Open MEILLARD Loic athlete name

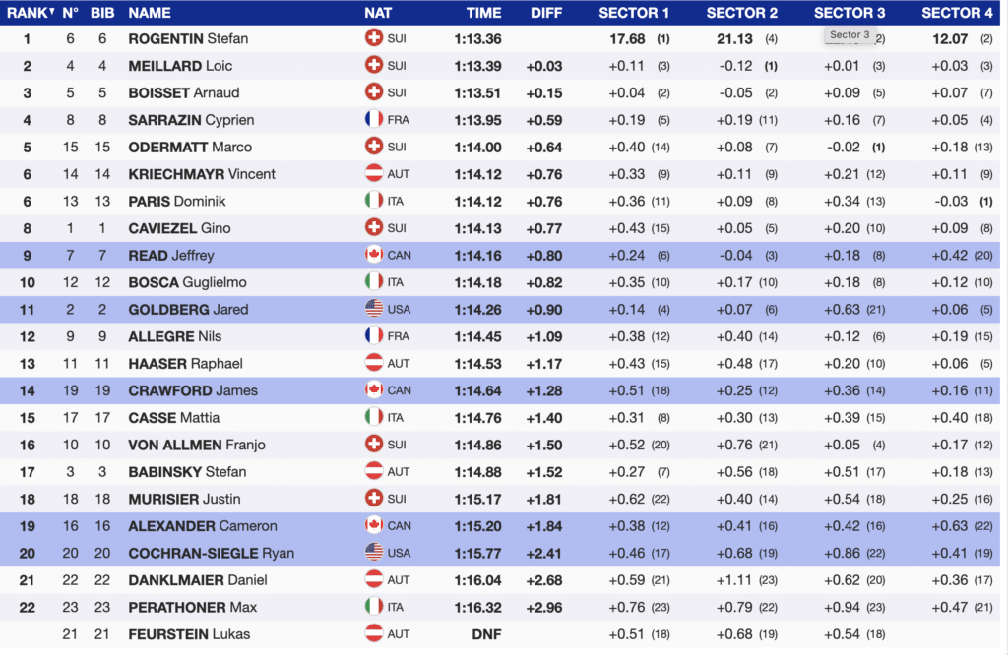tap(180, 66)
